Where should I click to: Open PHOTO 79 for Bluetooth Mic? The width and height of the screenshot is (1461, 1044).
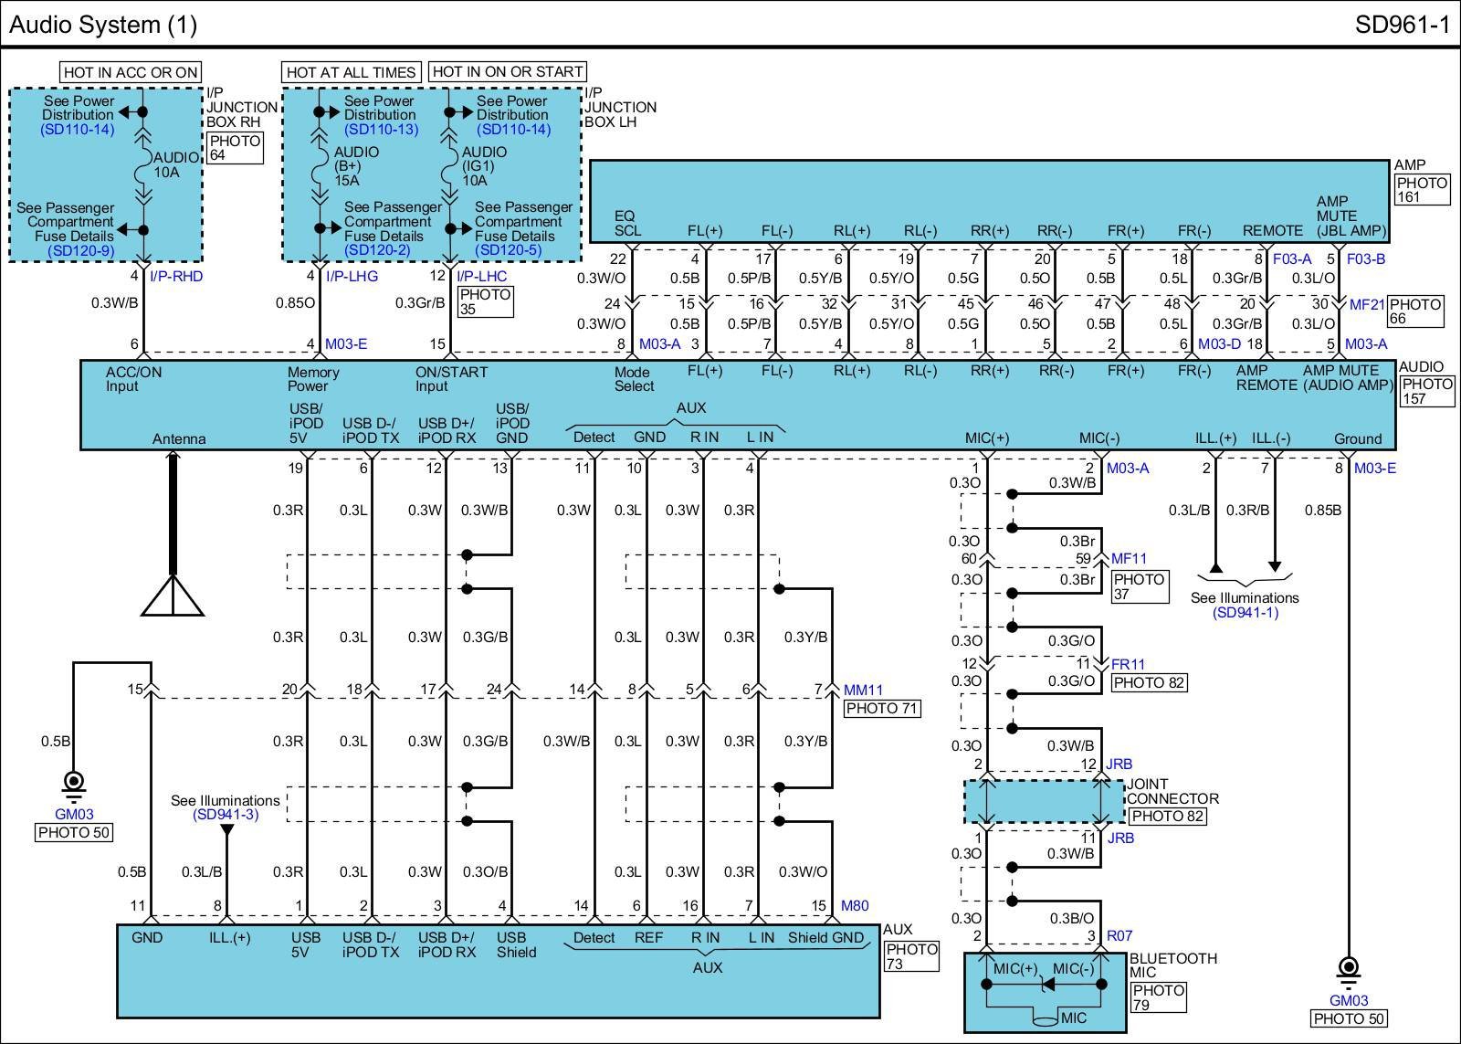click(x=1158, y=997)
